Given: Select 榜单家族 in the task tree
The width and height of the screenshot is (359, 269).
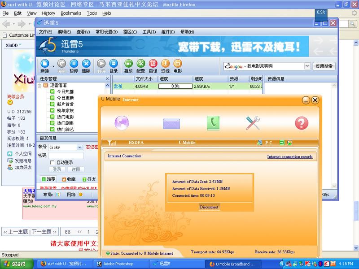Looking at the screenshot, I should 65,111.
